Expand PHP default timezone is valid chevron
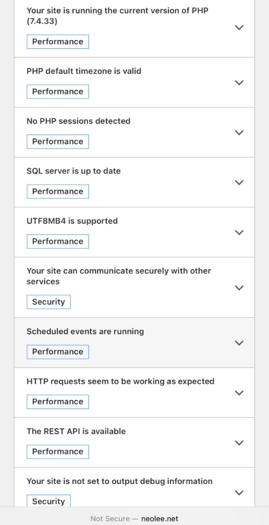 tap(239, 83)
